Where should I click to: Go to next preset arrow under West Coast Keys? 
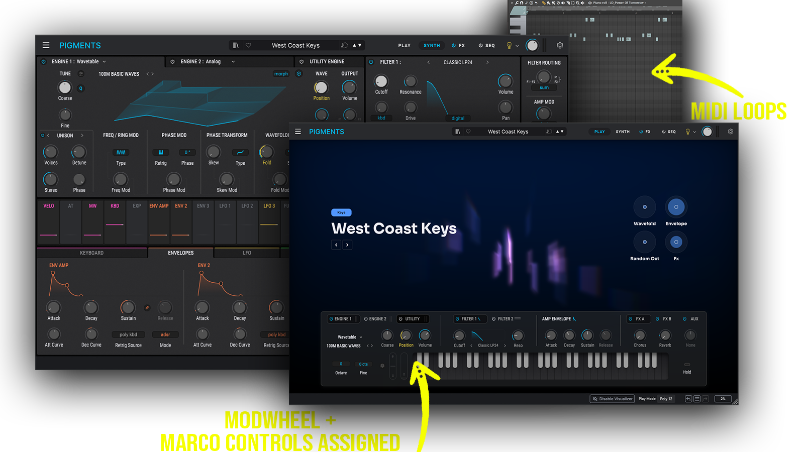coord(347,245)
